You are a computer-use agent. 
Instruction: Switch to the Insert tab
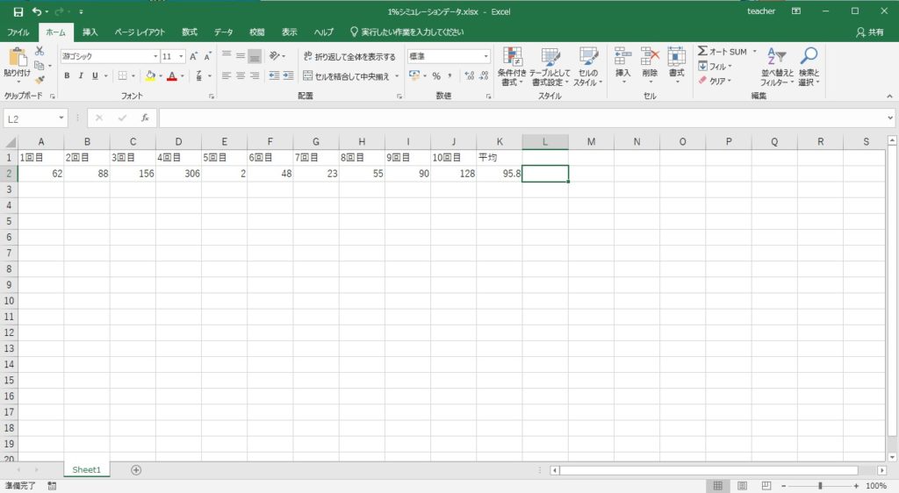coord(90,32)
